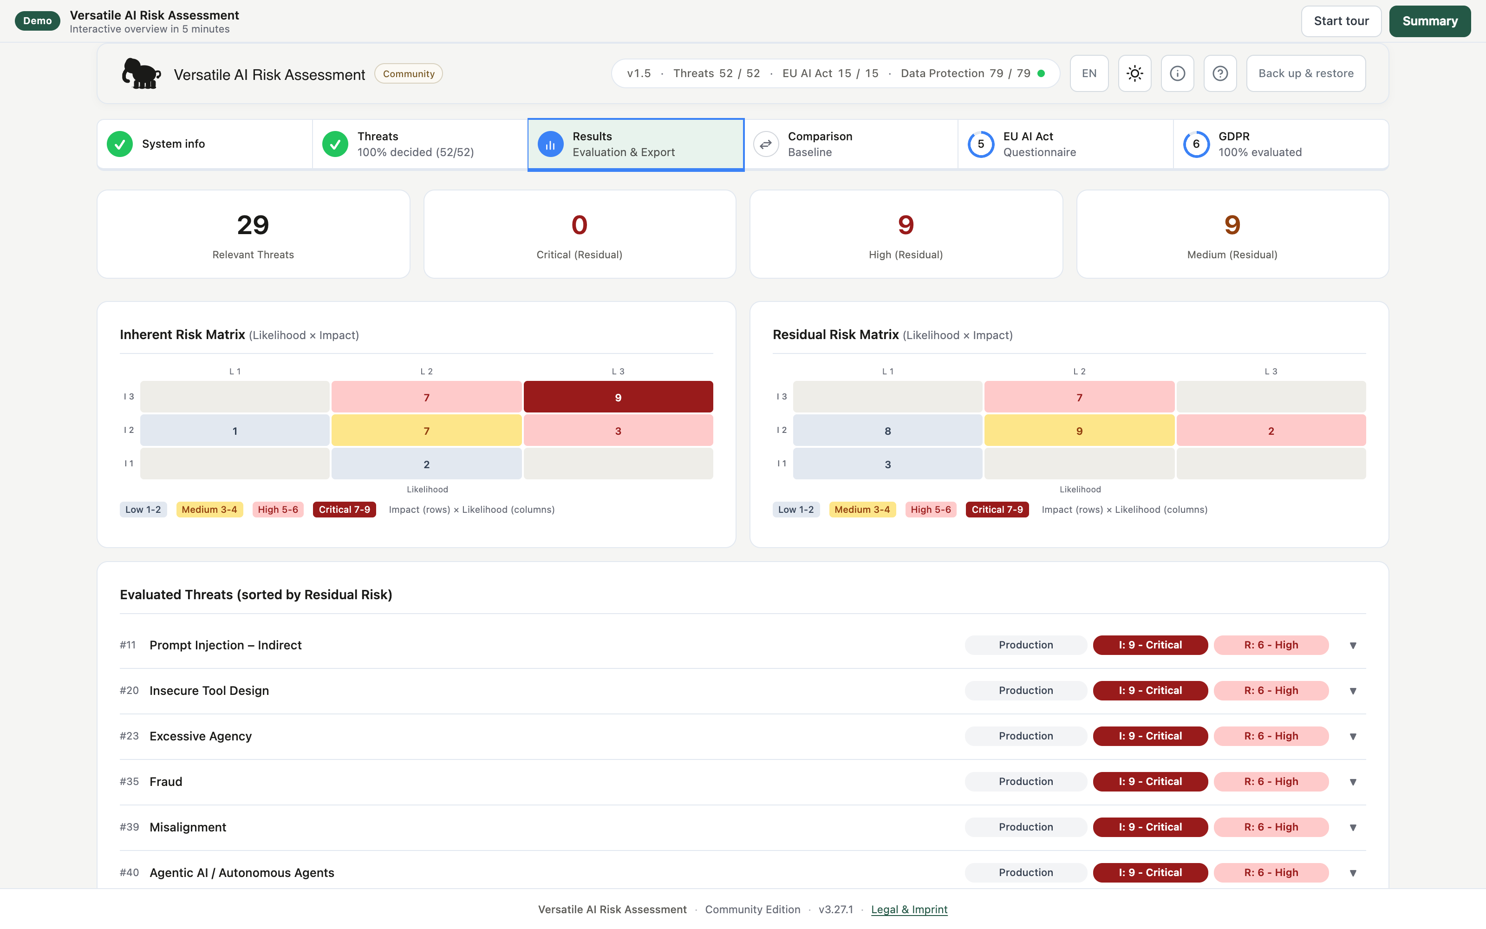
Task: Click the inherent matrix I2 L3 cell showing 3
Action: (618, 431)
